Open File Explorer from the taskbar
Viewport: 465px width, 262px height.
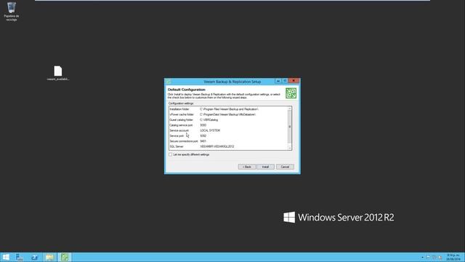click(x=49, y=257)
